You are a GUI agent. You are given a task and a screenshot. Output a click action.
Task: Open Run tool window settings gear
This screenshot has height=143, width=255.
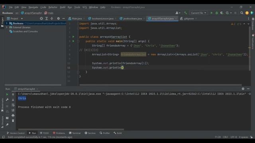pyautogui.click(x=243, y=89)
